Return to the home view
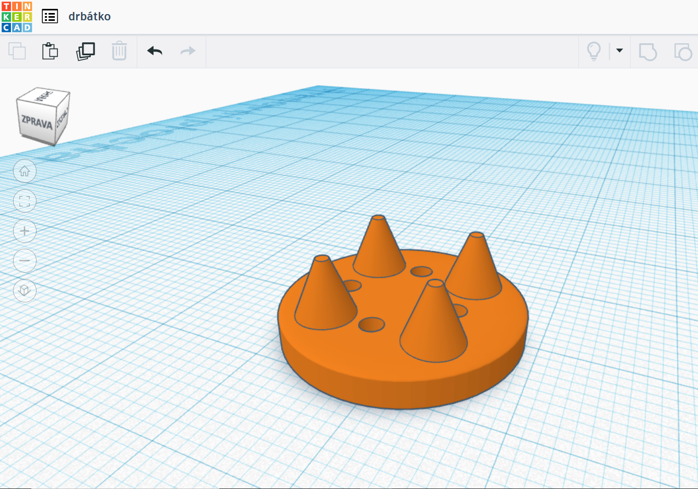 (25, 171)
